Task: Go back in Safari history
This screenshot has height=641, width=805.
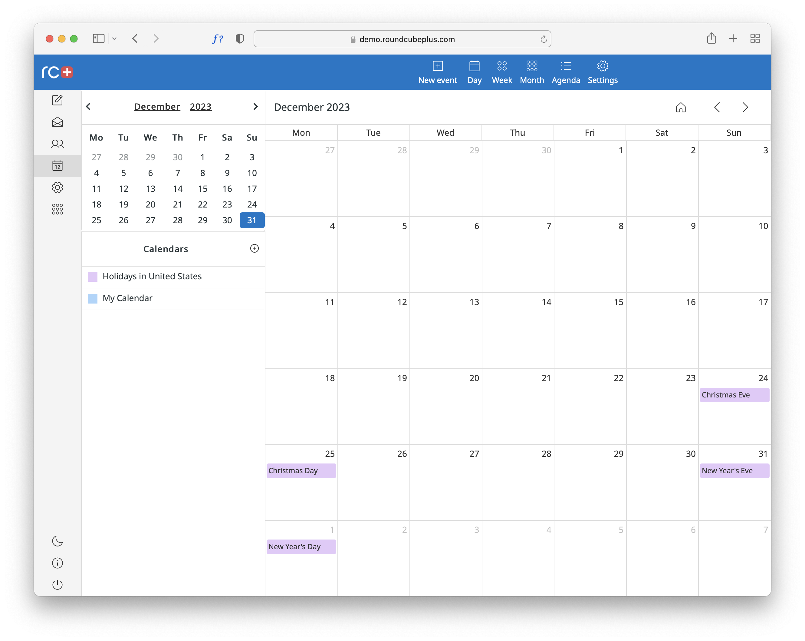Action: pos(135,38)
